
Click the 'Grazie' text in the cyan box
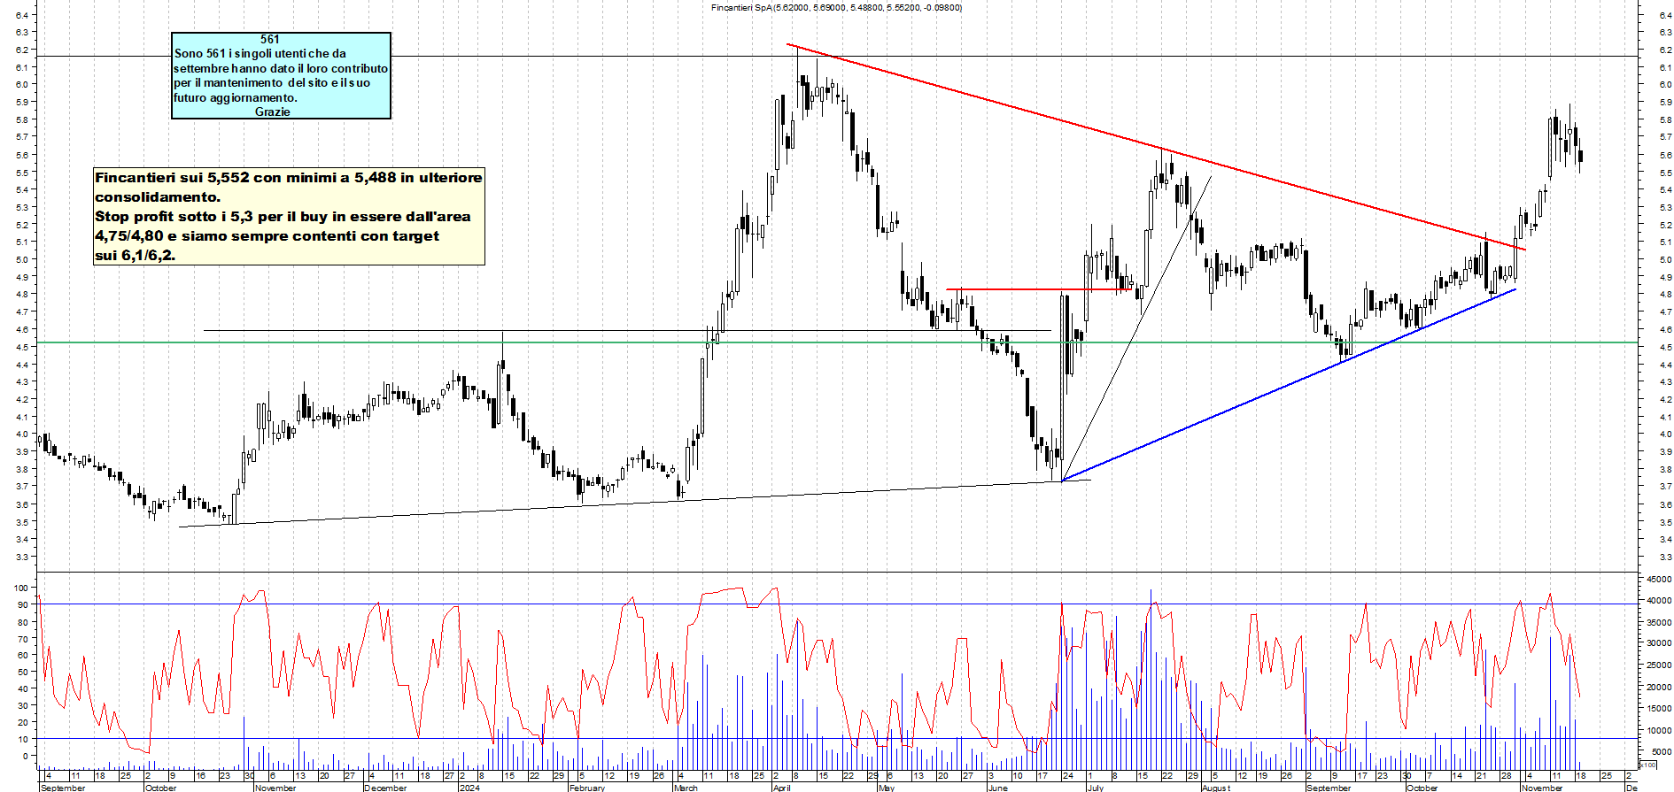(272, 111)
